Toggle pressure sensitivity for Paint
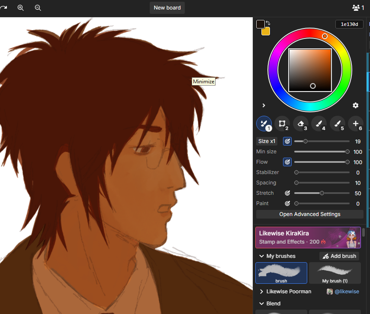370x314 pixels. [x=287, y=203]
